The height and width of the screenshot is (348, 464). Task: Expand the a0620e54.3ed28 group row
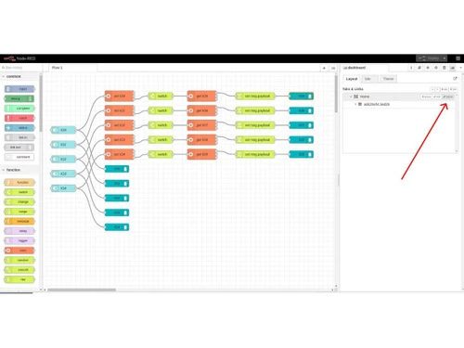pyautogui.click(x=355, y=105)
